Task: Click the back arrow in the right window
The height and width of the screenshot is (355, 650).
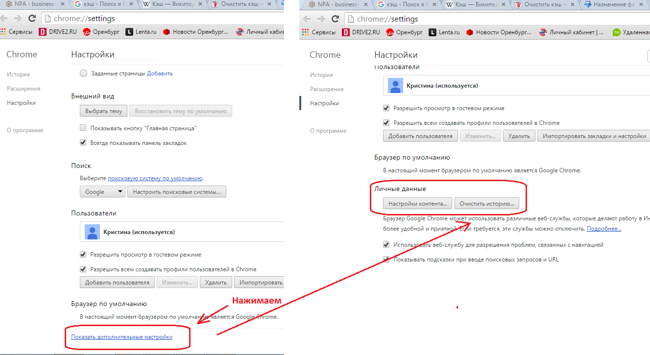Action: tap(307, 19)
